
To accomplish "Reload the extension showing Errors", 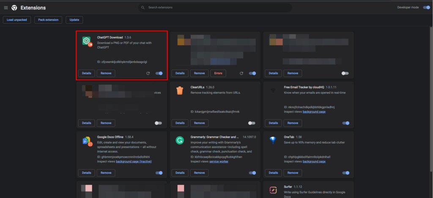I will (241, 73).
